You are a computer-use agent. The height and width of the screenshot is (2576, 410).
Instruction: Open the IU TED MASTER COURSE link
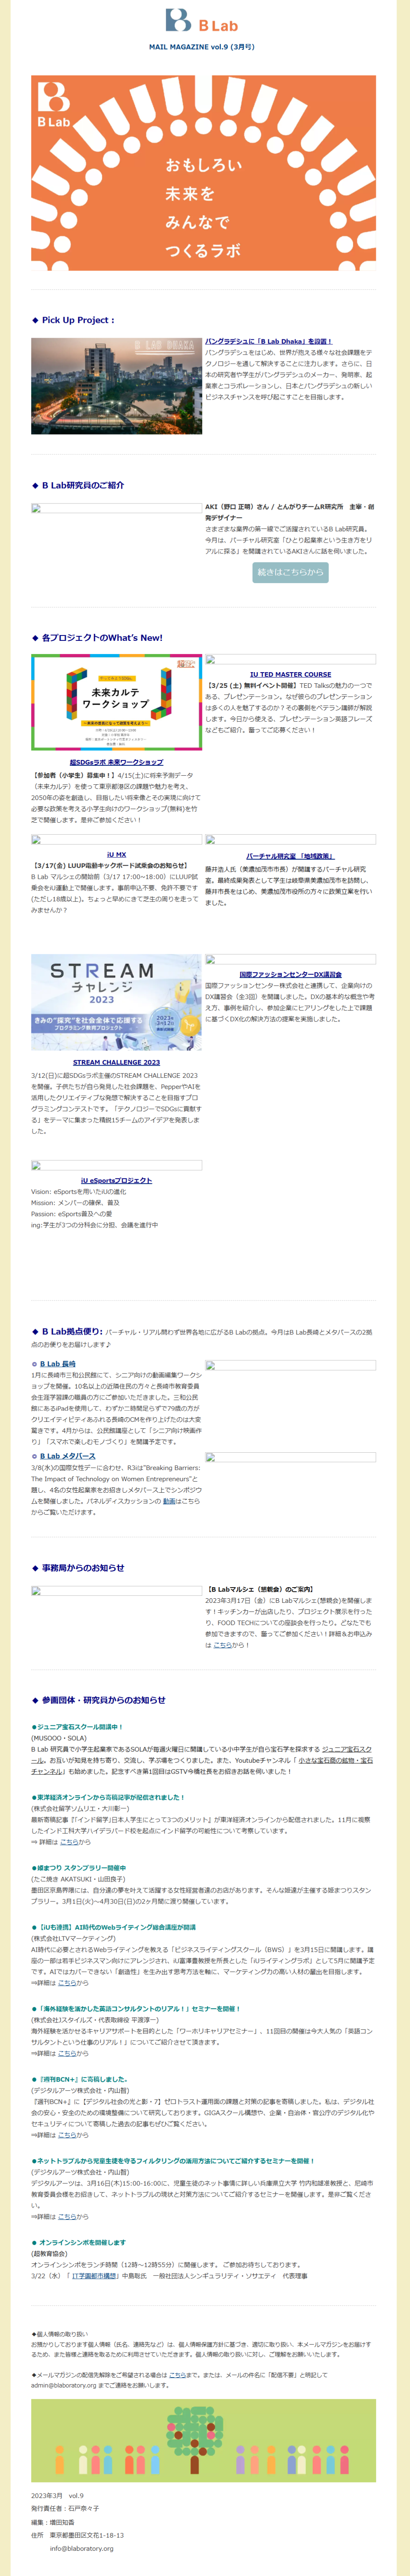(290, 675)
